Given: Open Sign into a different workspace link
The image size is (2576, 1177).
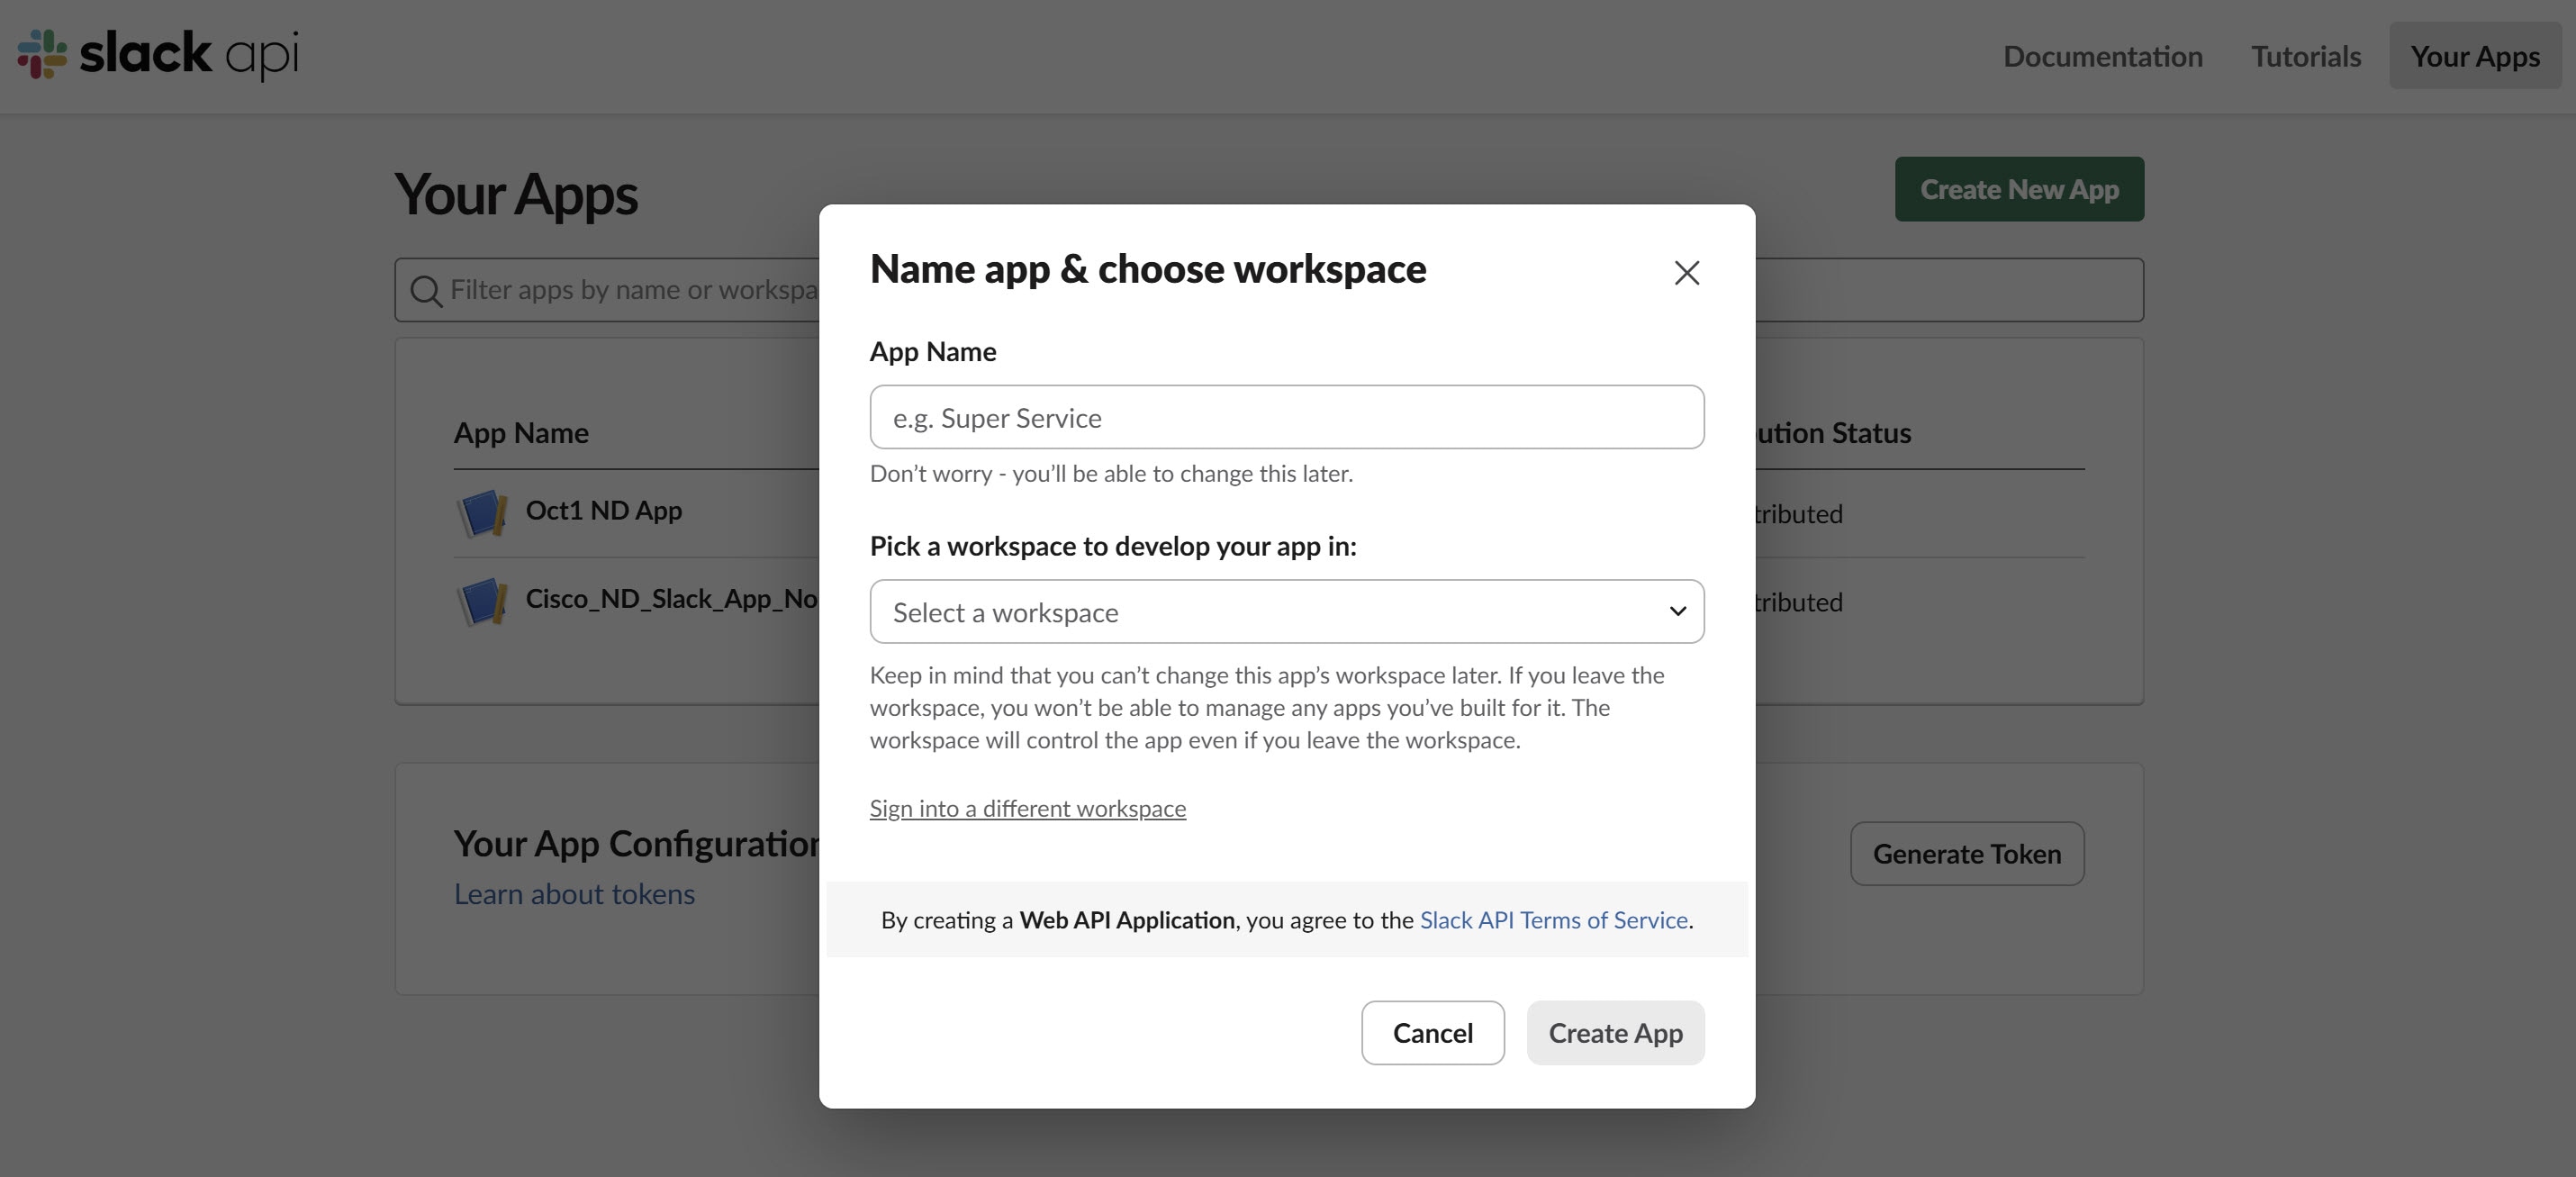Looking at the screenshot, I should (x=1027, y=808).
